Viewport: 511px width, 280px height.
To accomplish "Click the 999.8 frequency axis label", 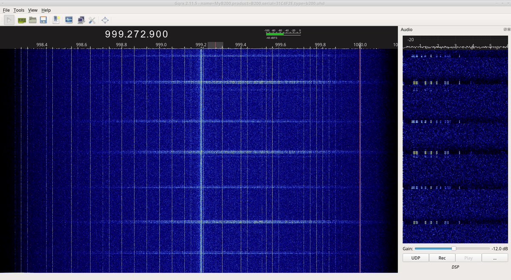I will (x=320, y=44).
